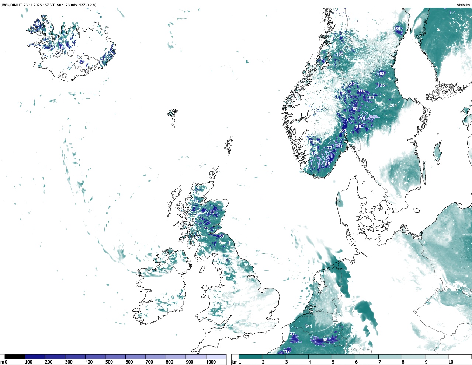Click the 1–2 km dark teal legend swatch
The height and width of the screenshot is (365, 472).
250,357
